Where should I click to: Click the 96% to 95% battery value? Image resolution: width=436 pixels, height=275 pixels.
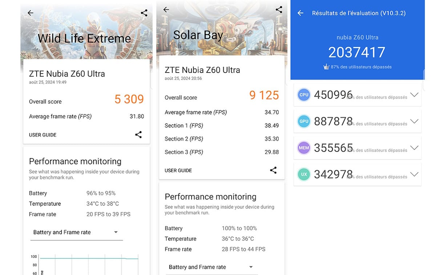101,193
